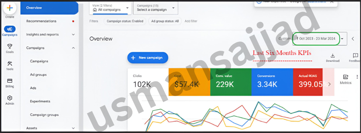Show next scorecard metrics arrow
Image resolution: width=361 pixels, height=133 pixels.
click(329, 84)
